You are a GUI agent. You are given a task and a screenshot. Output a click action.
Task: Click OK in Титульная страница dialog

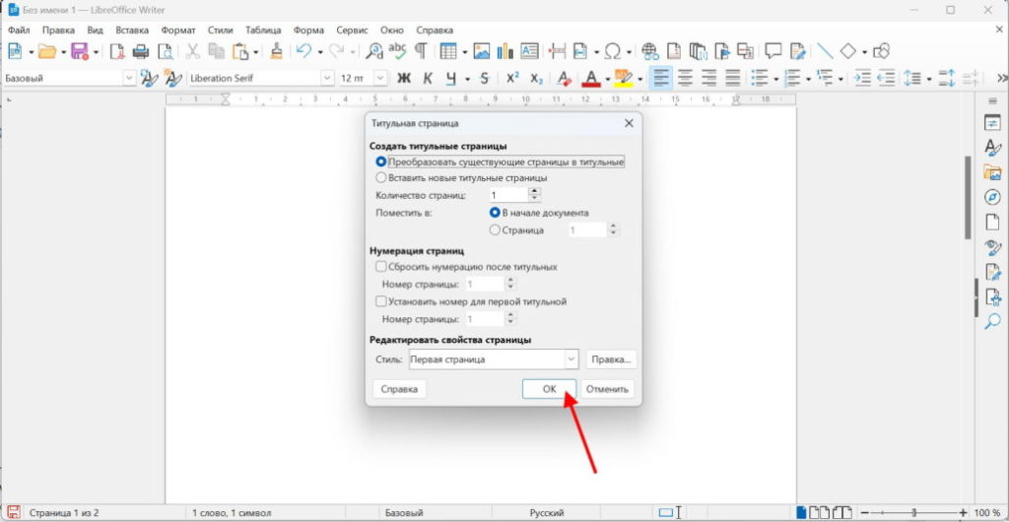[549, 389]
